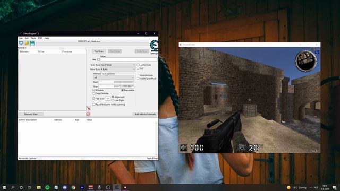Click the First Scan button
Viewport: 340px width, 191px height.
[99, 51]
